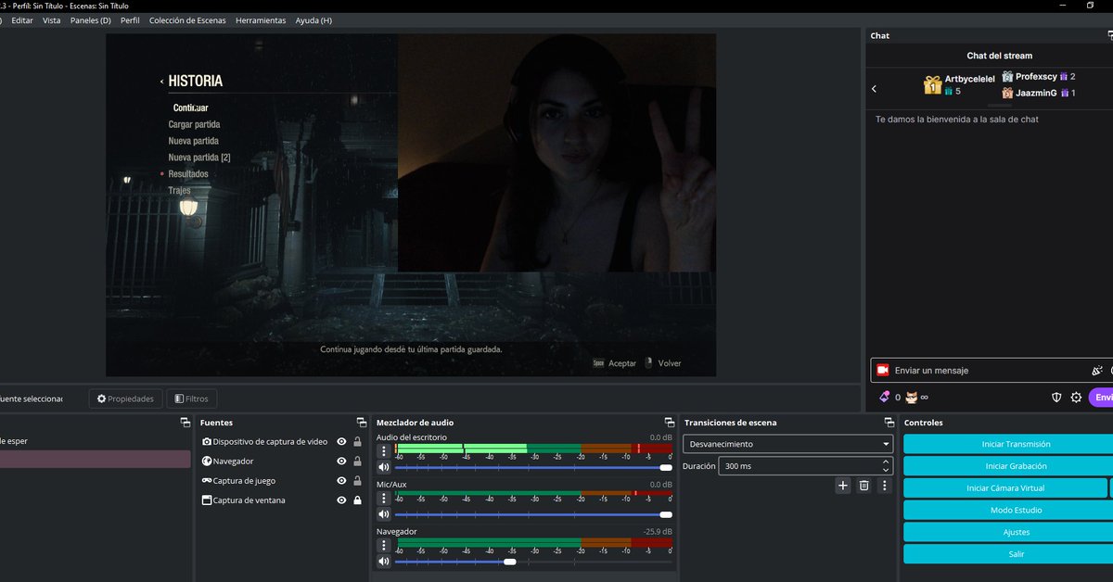The image size is (1113, 582).
Task: Click the Propiedades button
Action: (x=126, y=399)
